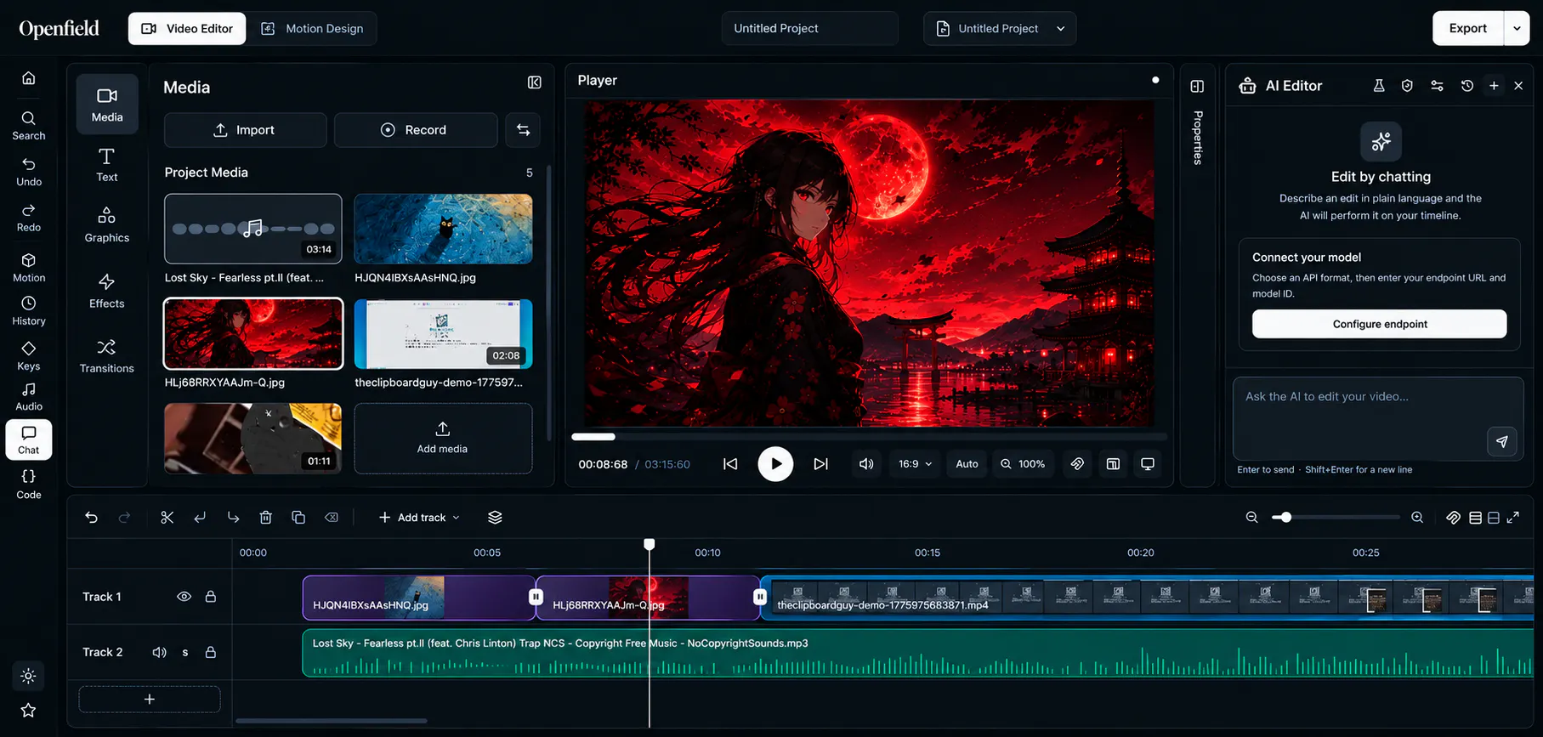The width and height of the screenshot is (1543, 737).
Task: Zoom in timeline magnifier
Action: pyautogui.click(x=1417, y=517)
